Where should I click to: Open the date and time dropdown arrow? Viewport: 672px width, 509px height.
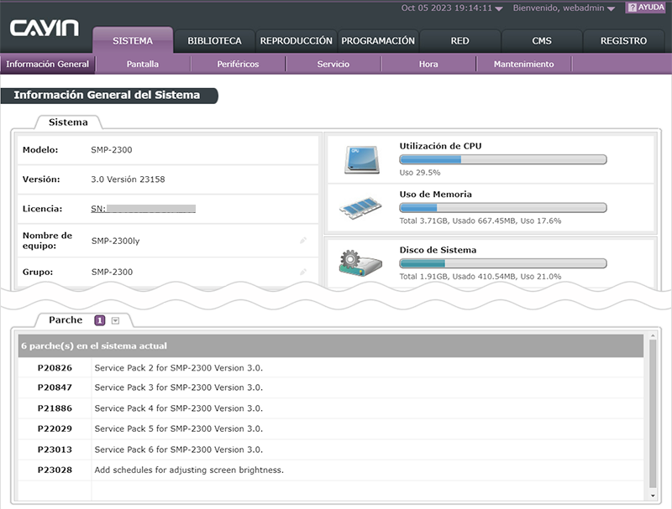tap(499, 8)
